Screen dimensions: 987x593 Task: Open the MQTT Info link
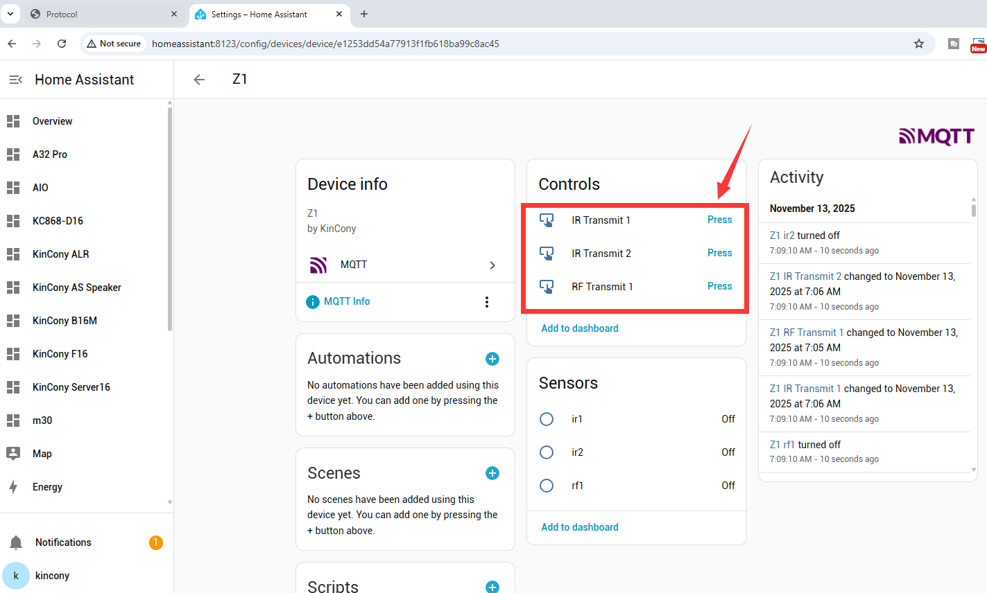coord(347,301)
